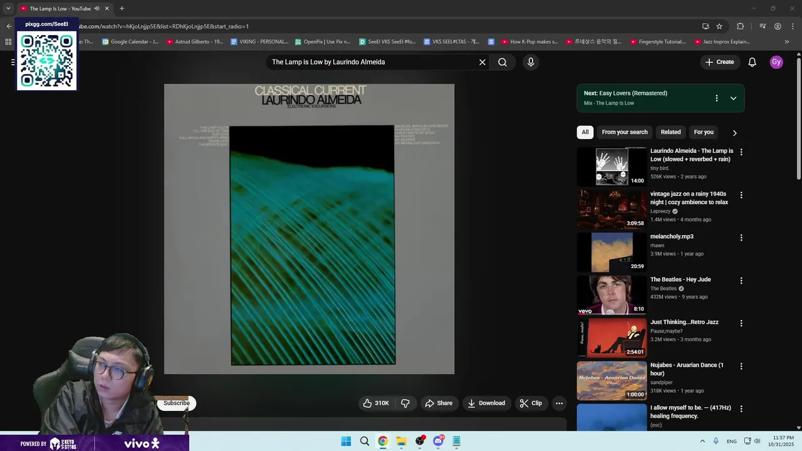Dislike the video with thumbs down
Image resolution: width=802 pixels, height=451 pixels.
pyautogui.click(x=405, y=403)
